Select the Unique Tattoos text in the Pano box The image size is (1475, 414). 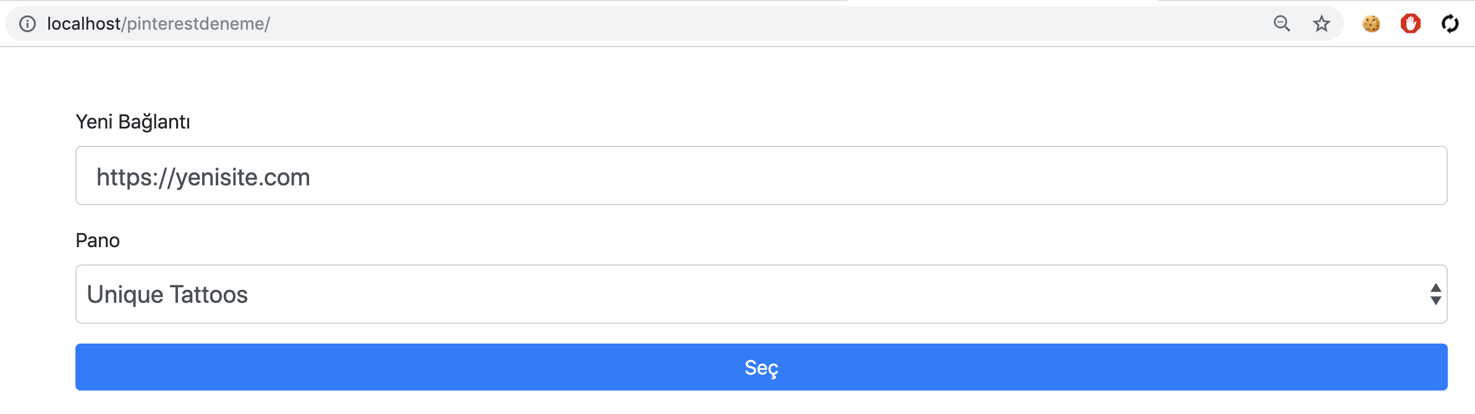[x=167, y=295]
